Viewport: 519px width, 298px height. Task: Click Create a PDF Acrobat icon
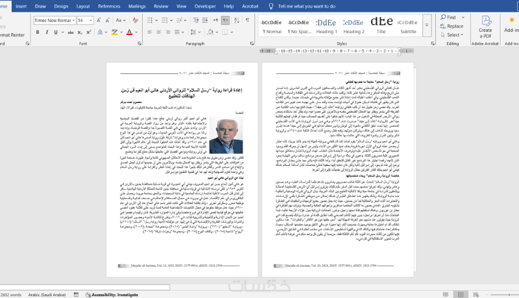(485, 27)
